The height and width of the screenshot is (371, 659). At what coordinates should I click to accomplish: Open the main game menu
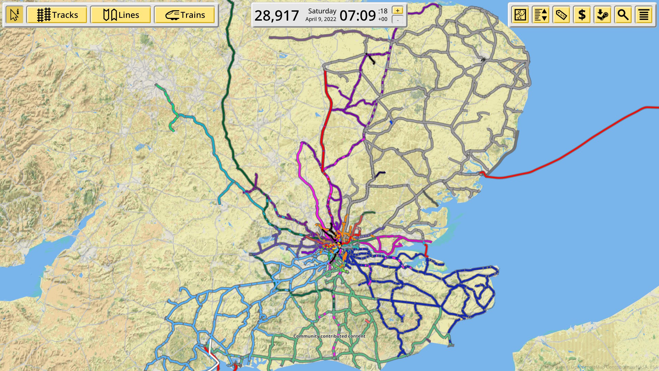coord(644,14)
